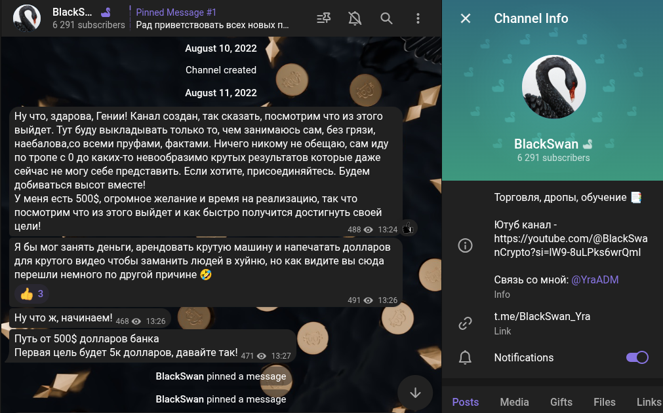663x413 pixels.
Task: Switch to the Gifts tab
Action: coord(561,402)
